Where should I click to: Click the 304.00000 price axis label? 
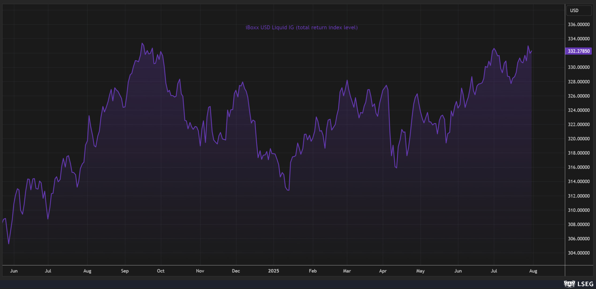pyautogui.click(x=579, y=253)
